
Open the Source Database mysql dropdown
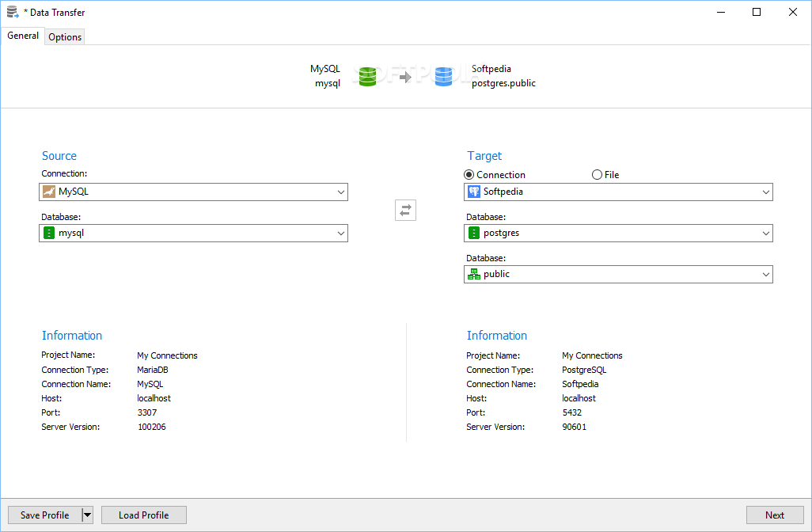[341, 233]
